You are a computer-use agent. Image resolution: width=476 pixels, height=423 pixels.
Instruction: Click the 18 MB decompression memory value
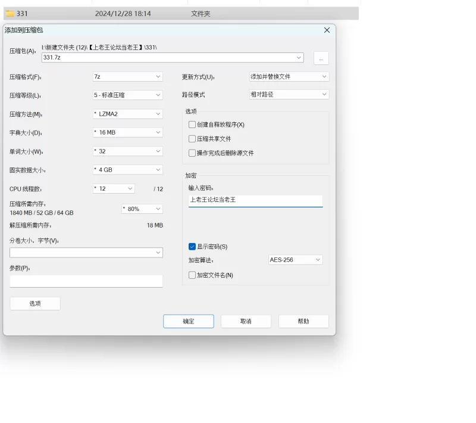click(x=155, y=225)
